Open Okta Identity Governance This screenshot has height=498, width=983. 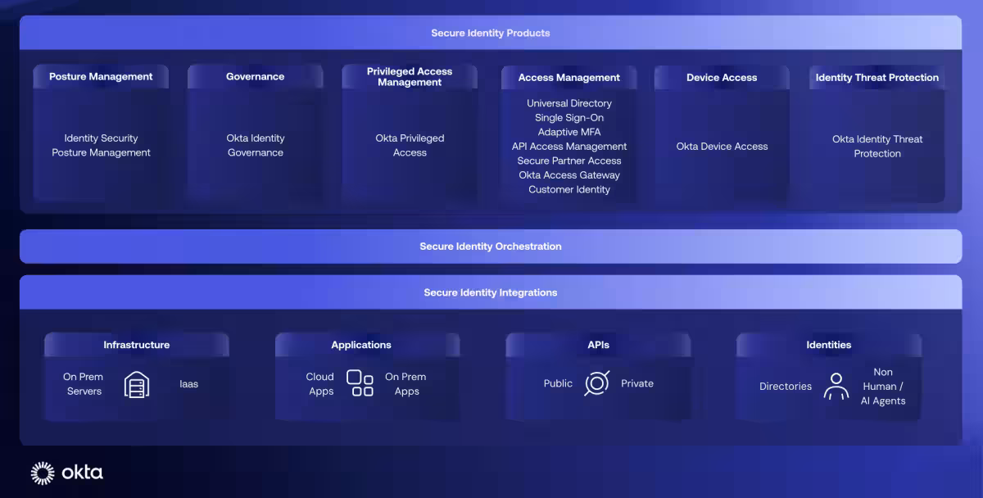click(x=256, y=146)
